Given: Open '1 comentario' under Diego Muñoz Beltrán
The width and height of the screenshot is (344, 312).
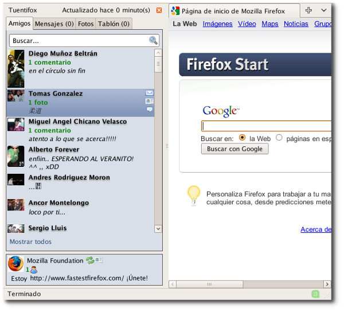Looking at the screenshot, I should 49,63.
